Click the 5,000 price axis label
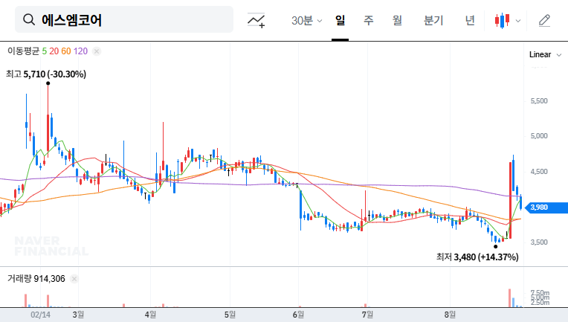Viewport: 568px width, 322px height. [539, 136]
